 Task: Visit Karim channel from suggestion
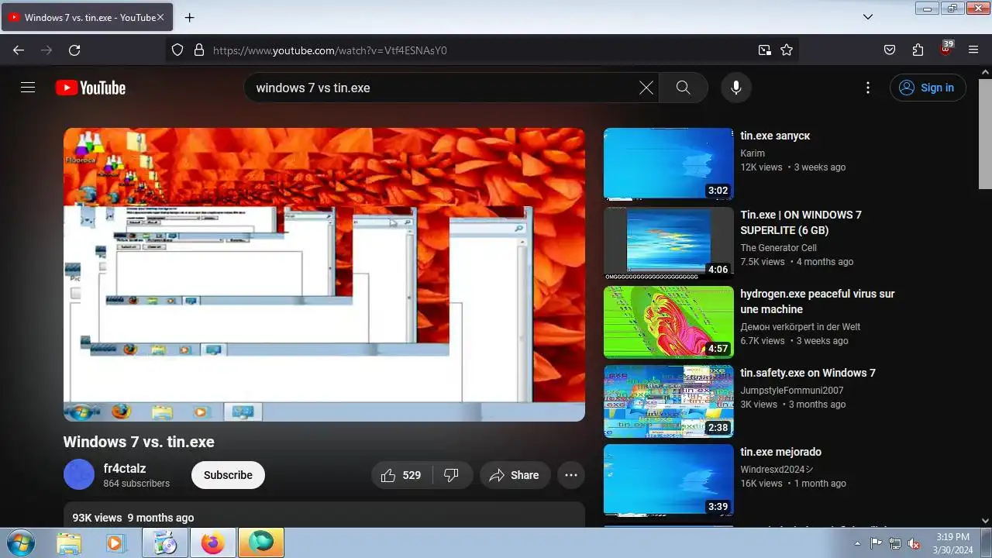753,153
